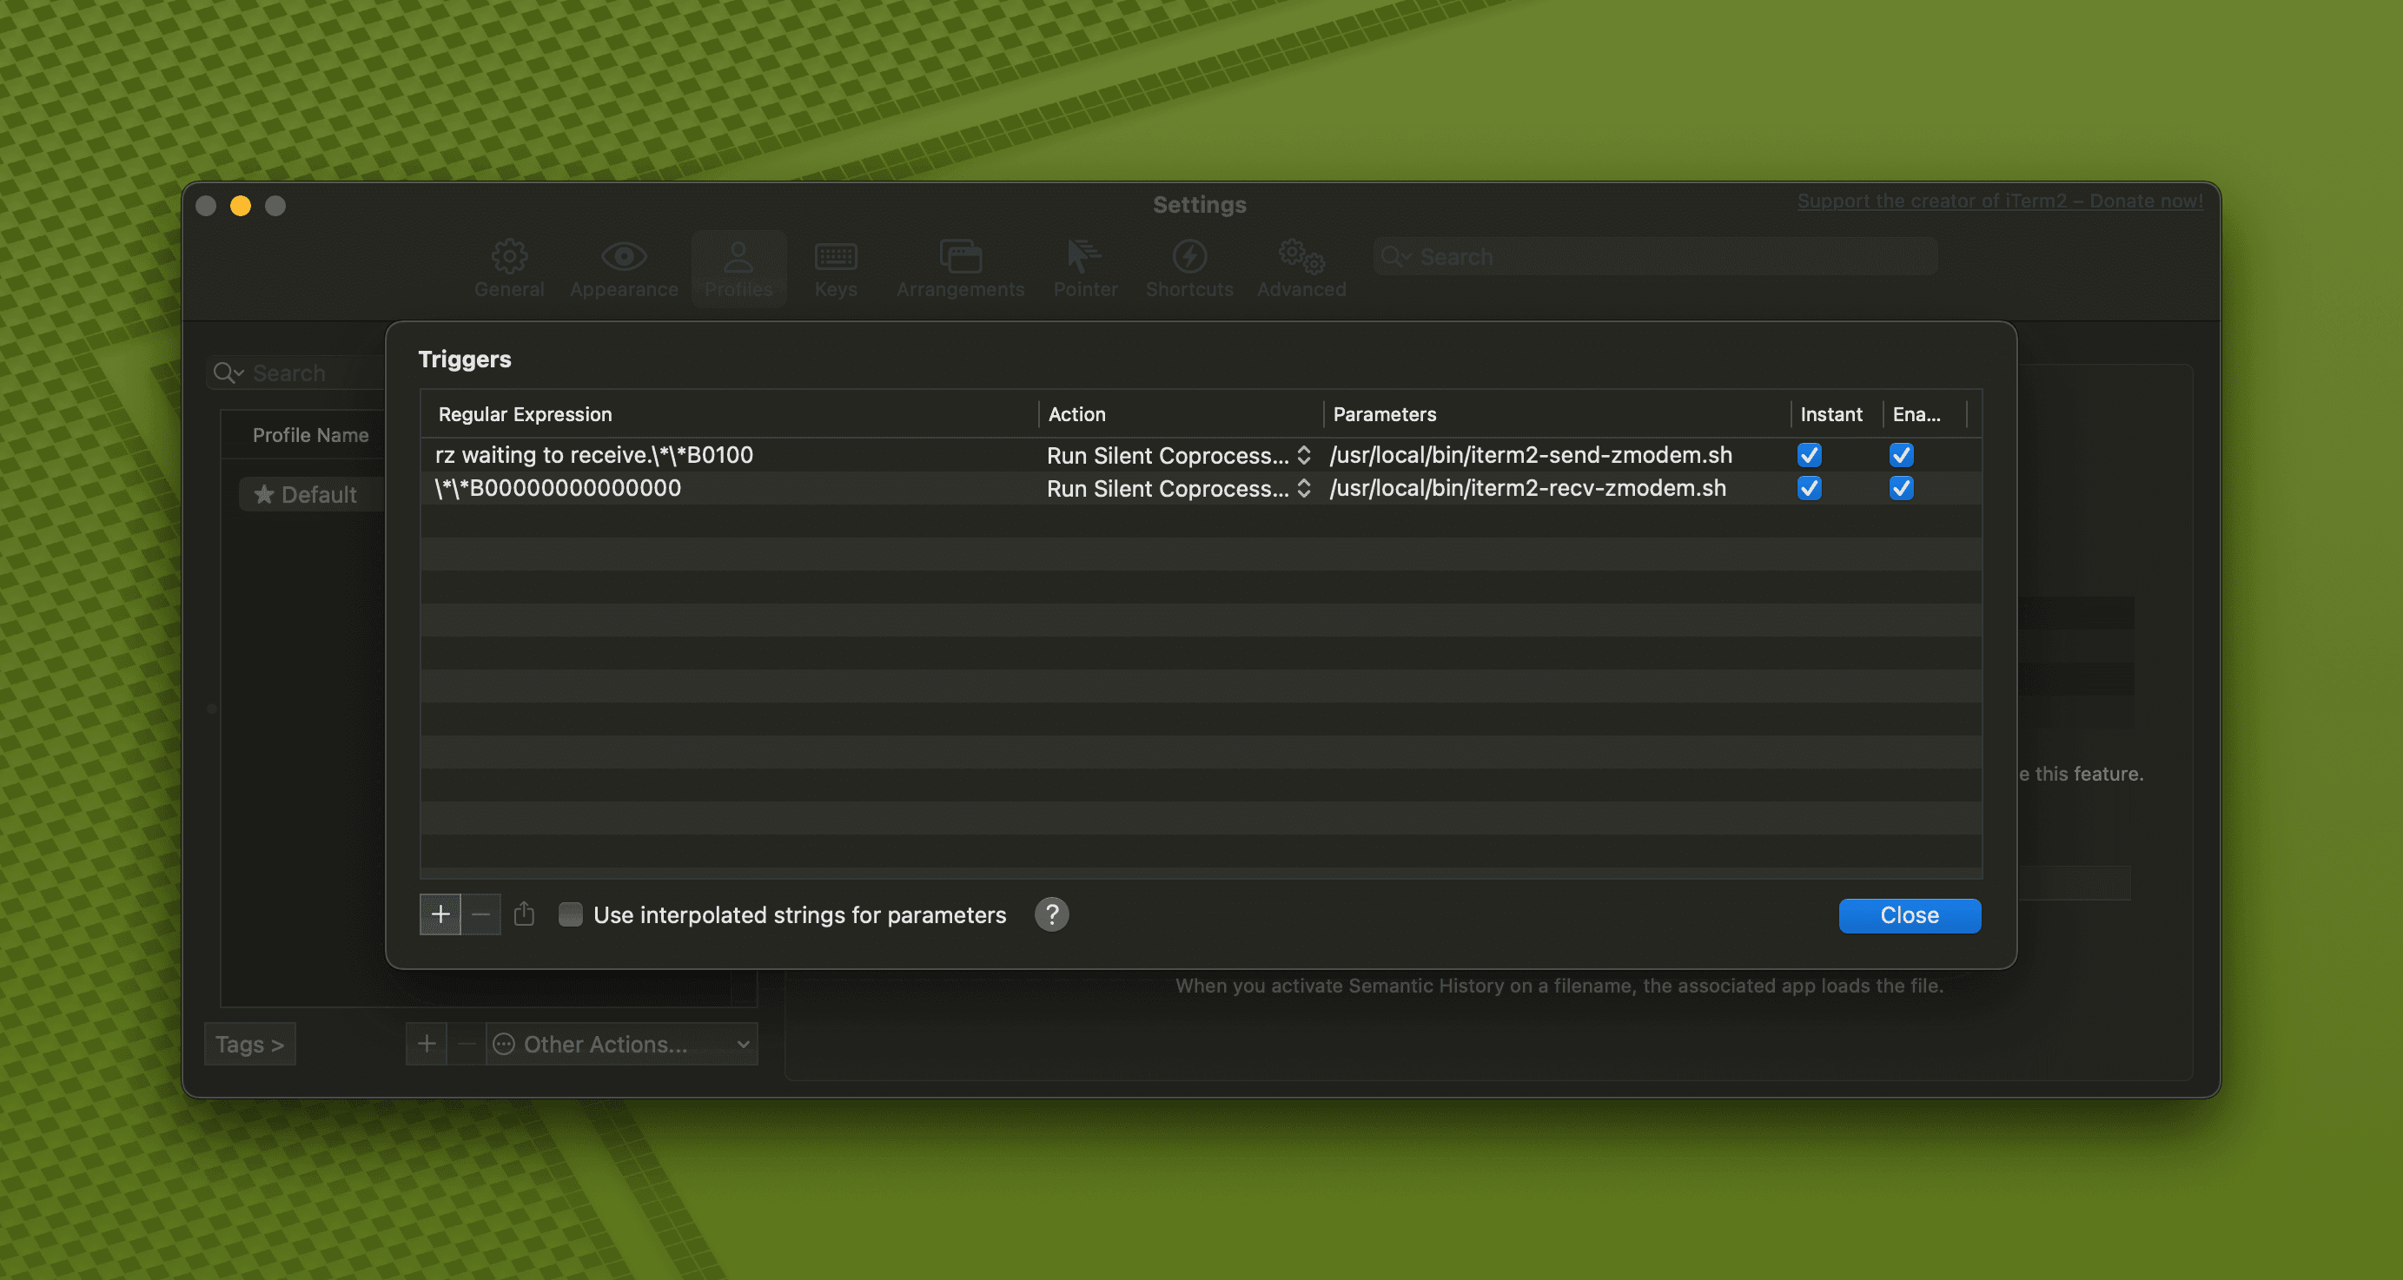The height and width of the screenshot is (1280, 2403).
Task: Click the share/export triggers icon
Action: 524,914
